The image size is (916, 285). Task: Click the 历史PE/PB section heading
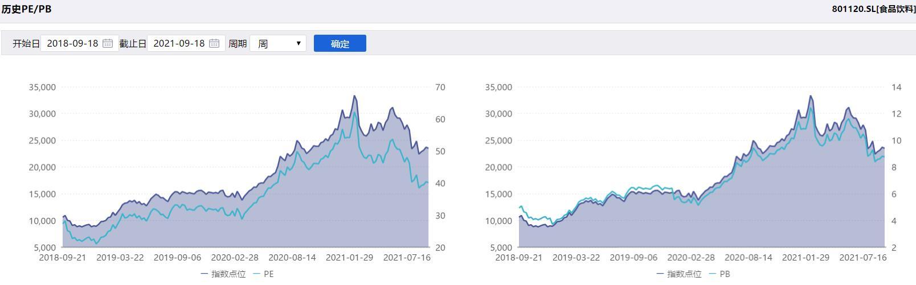pyautogui.click(x=26, y=9)
